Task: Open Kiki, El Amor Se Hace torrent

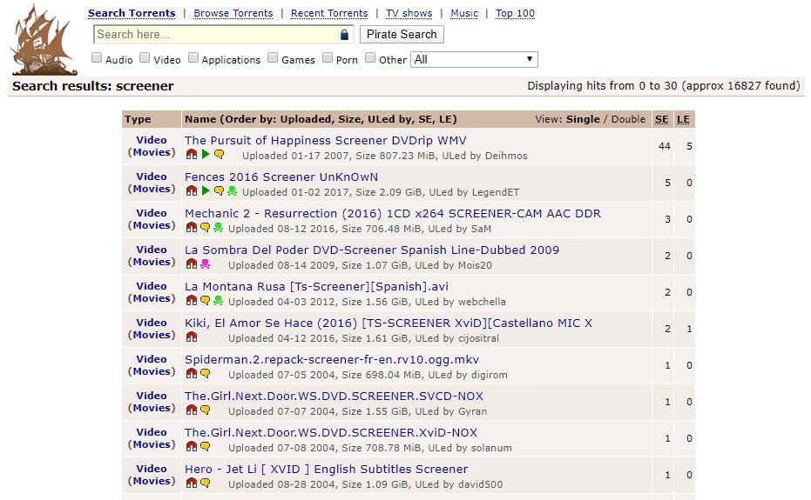Action: pyautogui.click(x=389, y=323)
